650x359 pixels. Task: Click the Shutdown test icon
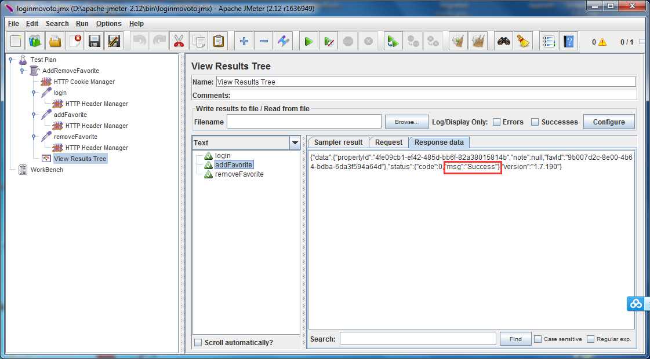368,42
